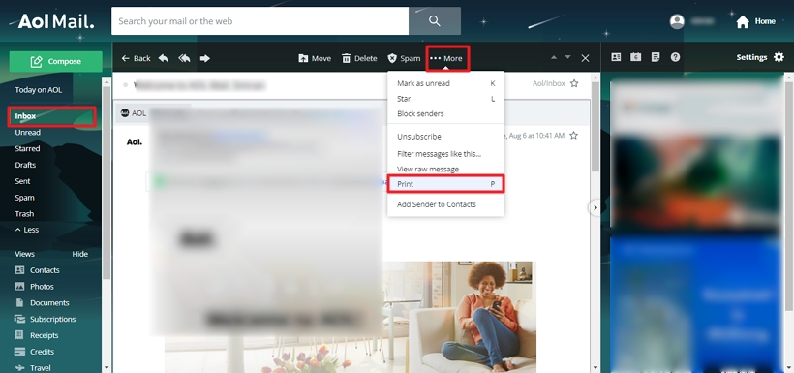Go to Home via house icon
Screen dimensions: 794x373
point(743,21)
